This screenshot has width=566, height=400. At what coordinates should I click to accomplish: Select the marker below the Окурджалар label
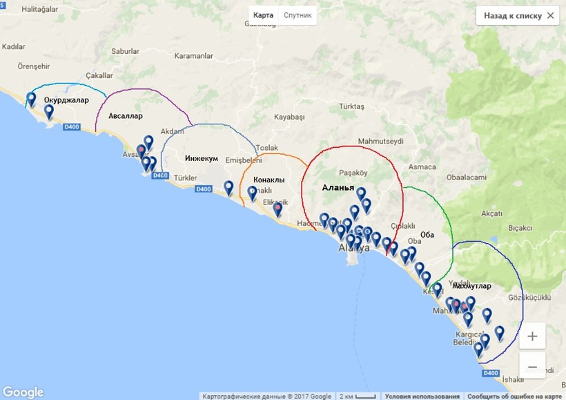tap(49, 112)
